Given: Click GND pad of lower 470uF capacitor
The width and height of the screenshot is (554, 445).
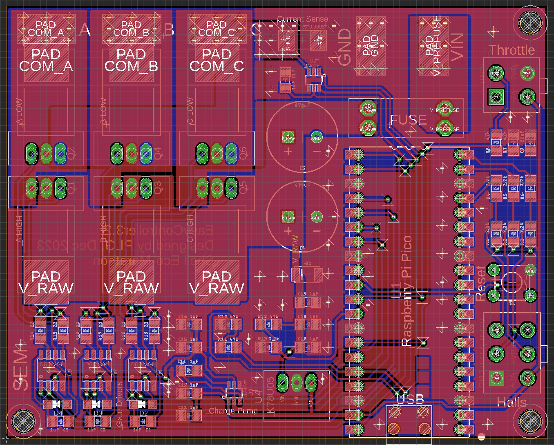Looking at the screenshot, I should point(317,217).
